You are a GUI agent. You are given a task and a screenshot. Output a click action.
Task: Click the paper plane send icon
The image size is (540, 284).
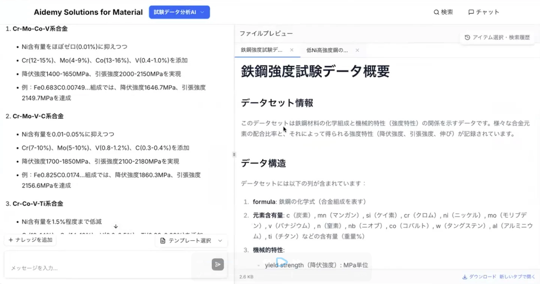217,264
